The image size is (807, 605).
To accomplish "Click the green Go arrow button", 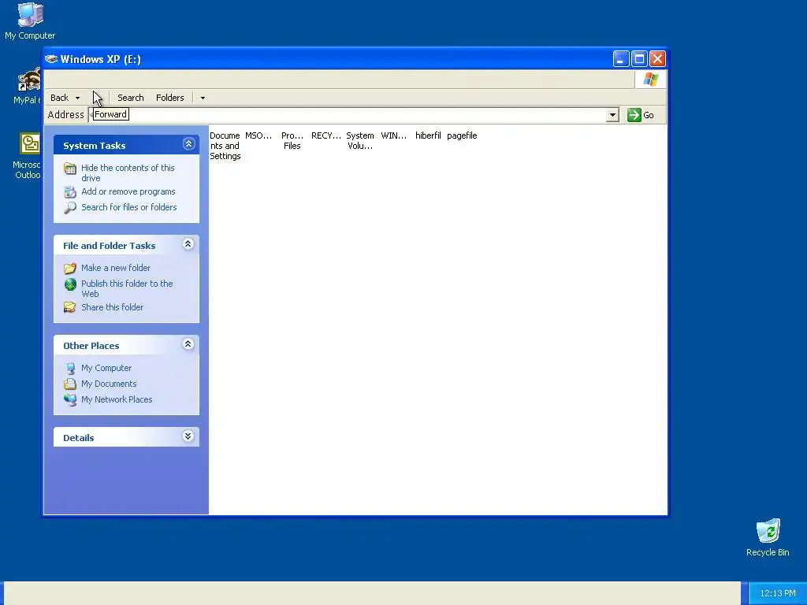I will 634,115.
